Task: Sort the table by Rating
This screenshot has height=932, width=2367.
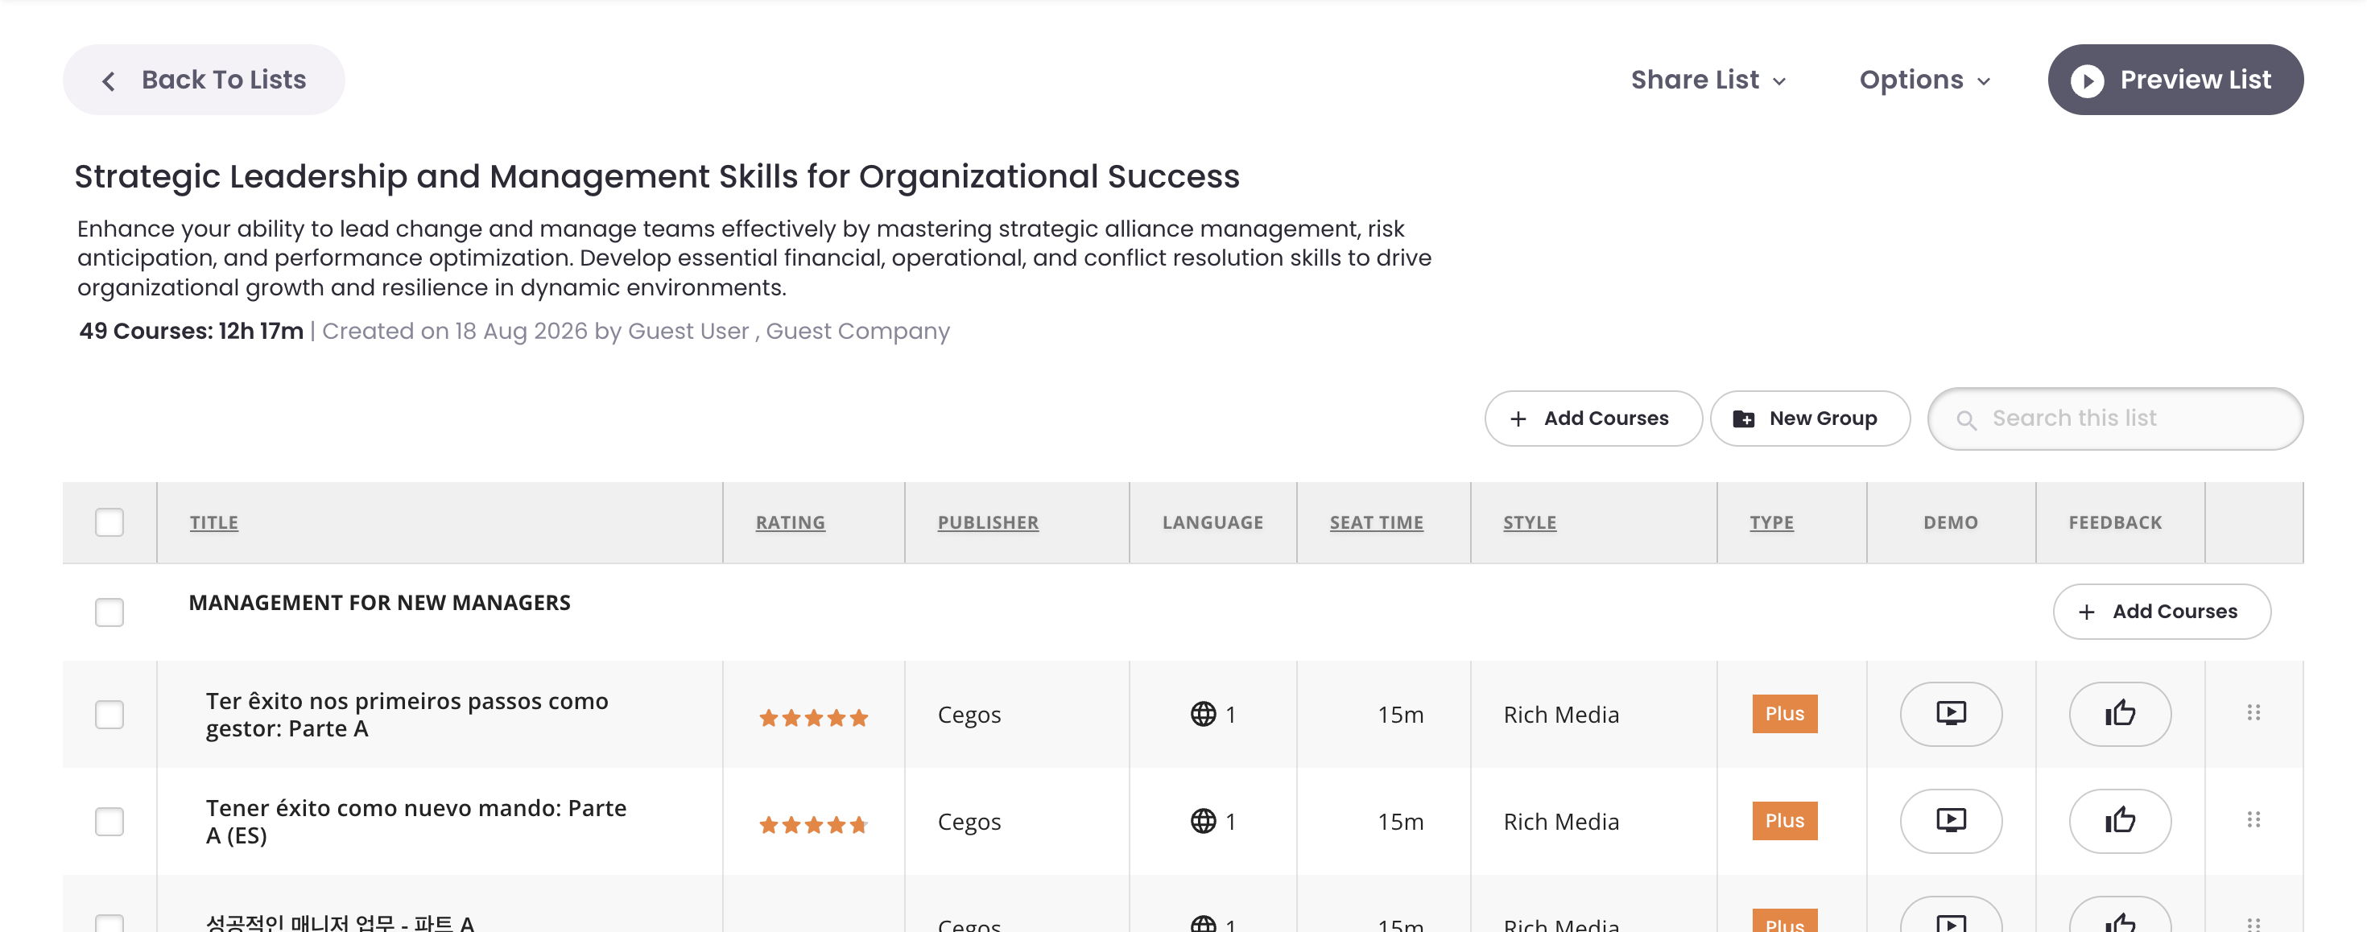Action: click(791, 522)
